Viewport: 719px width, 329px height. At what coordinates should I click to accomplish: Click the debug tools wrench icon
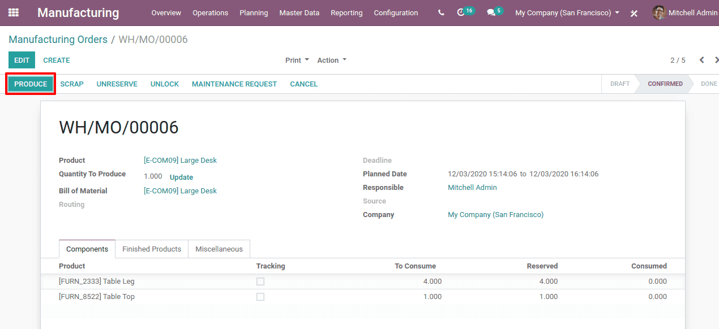click(x=634, y=13)
